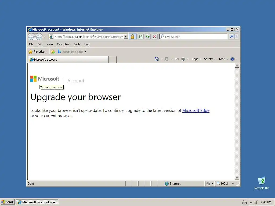Expand hidden system tray icons chevron

pos(251,202)
